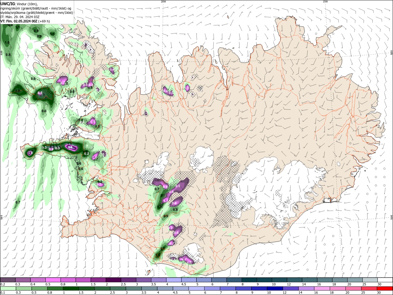Pick the lower legend swatch between 0.5 and 0.8
The image size is (393, 295).
[39, 289]
